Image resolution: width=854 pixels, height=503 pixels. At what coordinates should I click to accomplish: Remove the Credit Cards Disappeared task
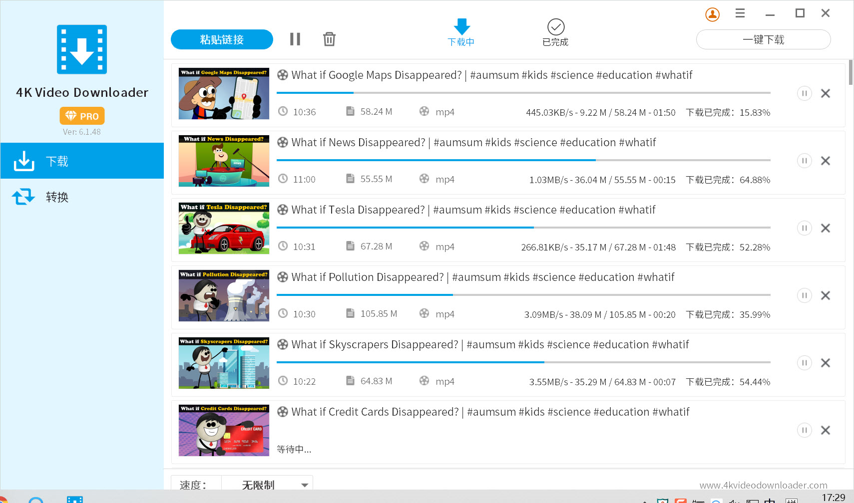(826, 430)
